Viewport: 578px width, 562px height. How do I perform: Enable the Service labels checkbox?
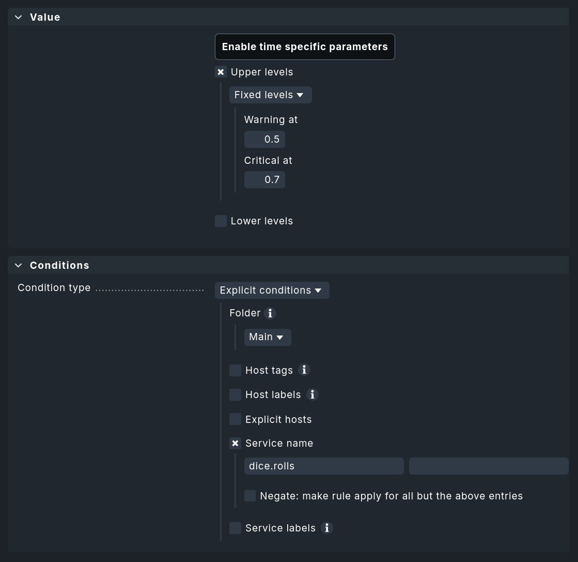pyautogui.click(x=236, y=528)
